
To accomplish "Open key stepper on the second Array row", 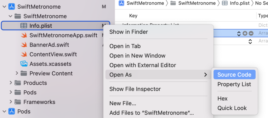I will [250, 41].
